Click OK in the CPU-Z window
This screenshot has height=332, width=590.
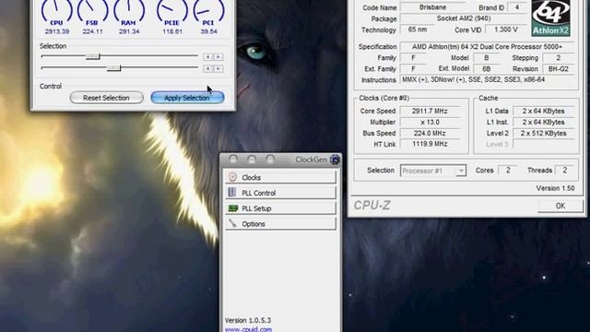(x=560, y=206)
